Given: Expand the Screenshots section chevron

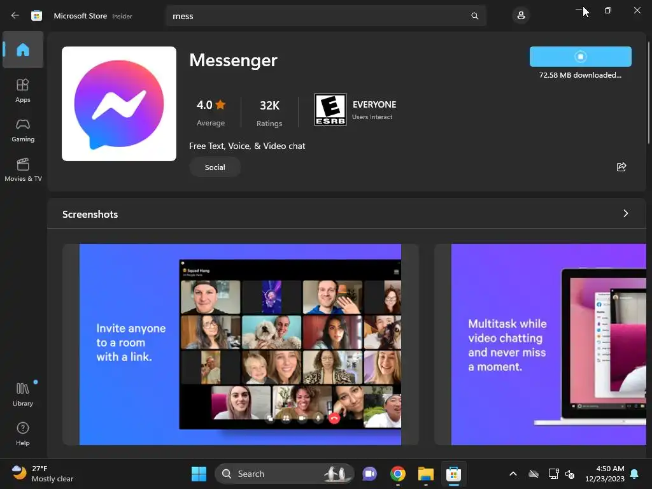Looking at the screenshot, I should pyautogui.click(x=625, y=214).
